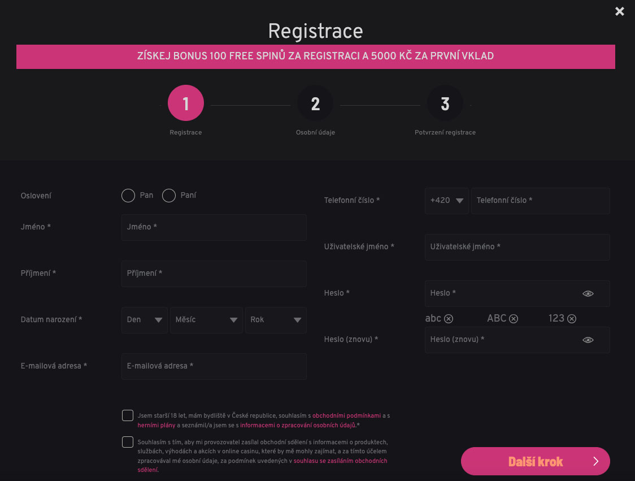Click the step 2 circle icon
This screenshot has height=481, width=635.
315,103
